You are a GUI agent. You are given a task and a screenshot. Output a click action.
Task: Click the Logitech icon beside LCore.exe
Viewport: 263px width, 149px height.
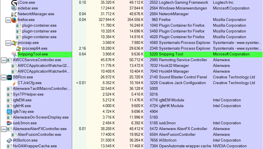(x=14, y=3)
